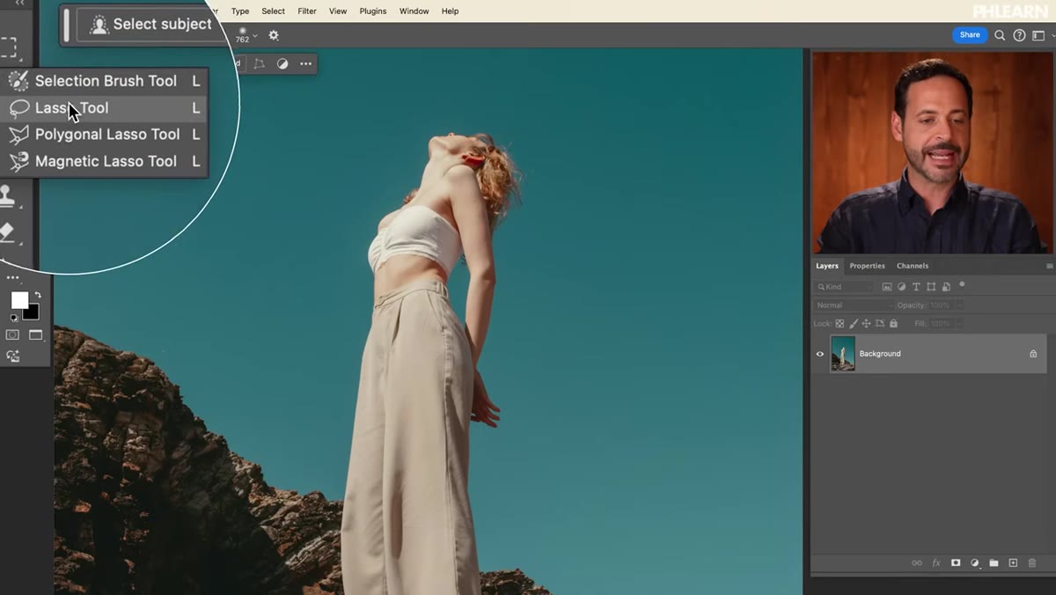The width and height of the screenshot is (1056, 595).
Task: Filter layers by adjustment layers
Action: click(x=902, y=287)
